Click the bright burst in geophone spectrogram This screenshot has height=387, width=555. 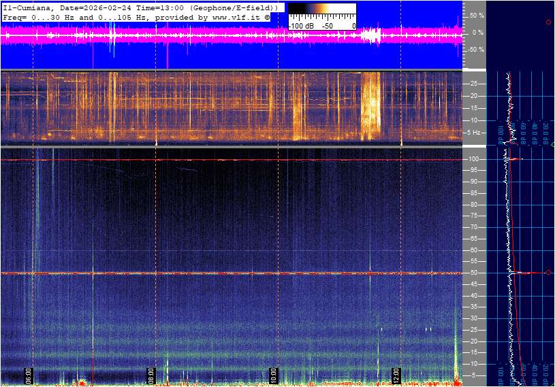[x=370, y=105]
